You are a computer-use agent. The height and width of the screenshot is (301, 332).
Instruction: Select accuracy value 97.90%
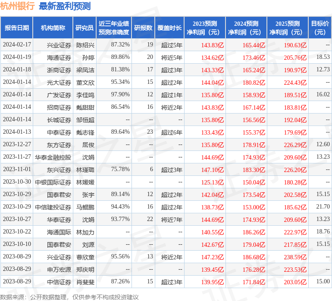[x=120, y=94]
